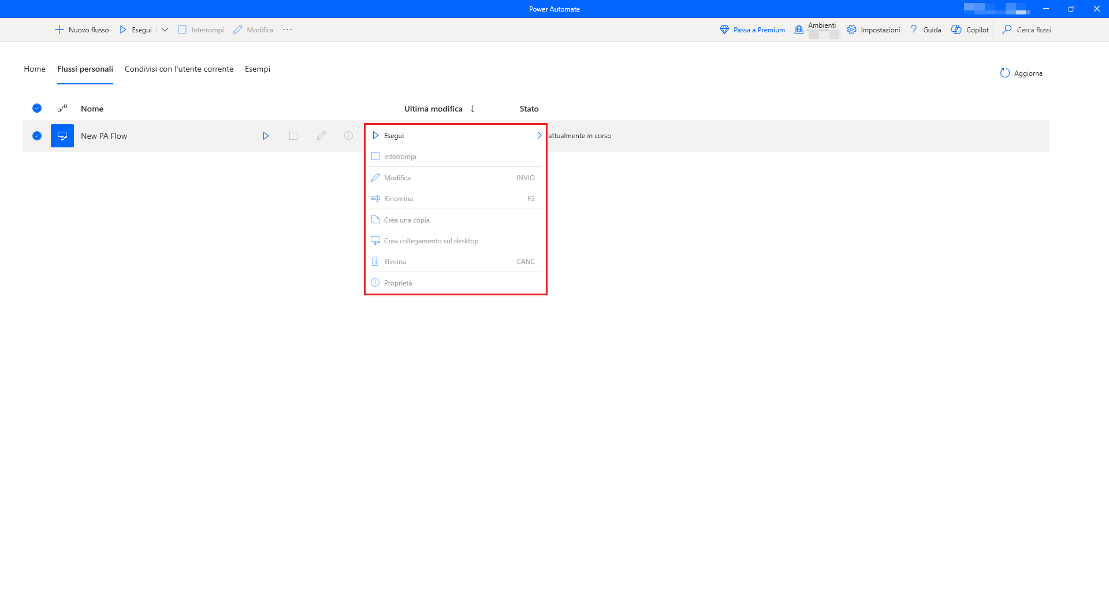
Task: Click the Nuovo flusso plus icon
Action: click(x=59, y=29)
